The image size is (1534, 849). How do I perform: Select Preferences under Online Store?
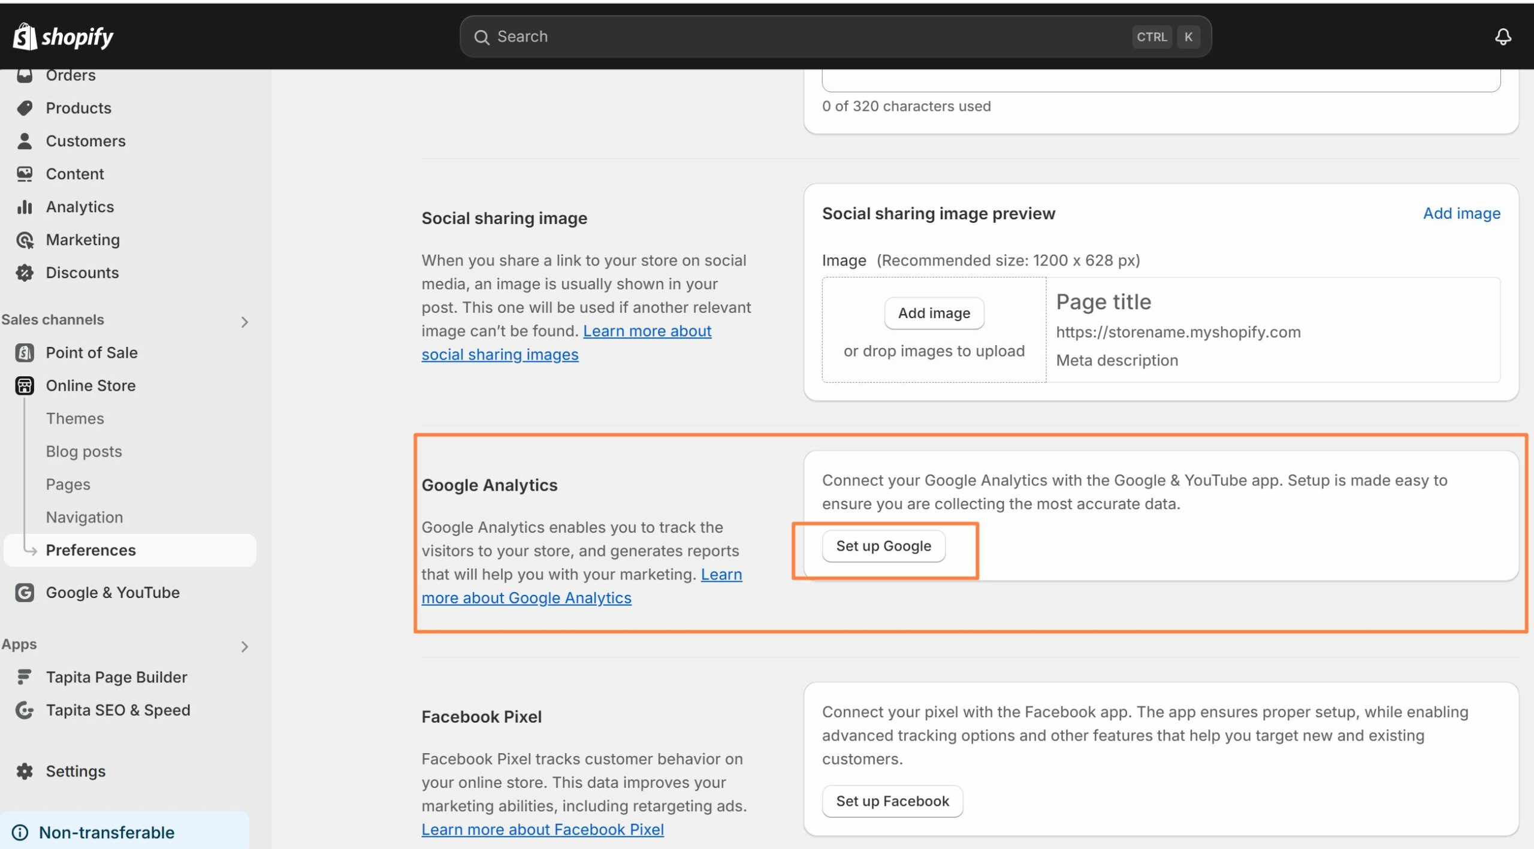coord(91,549)
